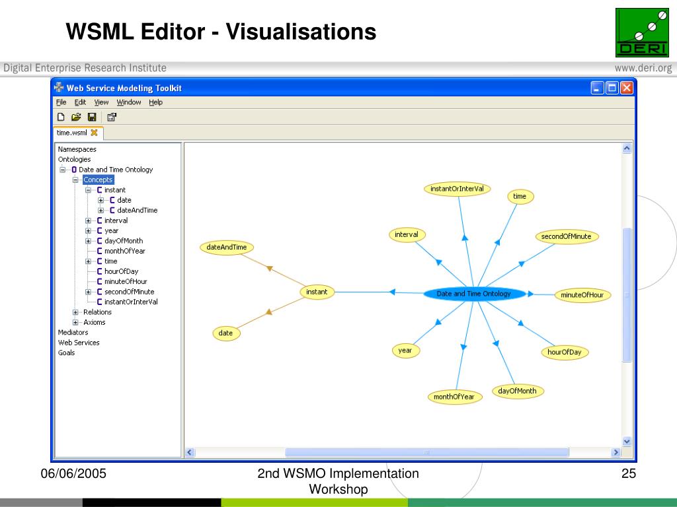Select Namespaces in the tree
The image size is (677, 507).
[x=77, y=149]
